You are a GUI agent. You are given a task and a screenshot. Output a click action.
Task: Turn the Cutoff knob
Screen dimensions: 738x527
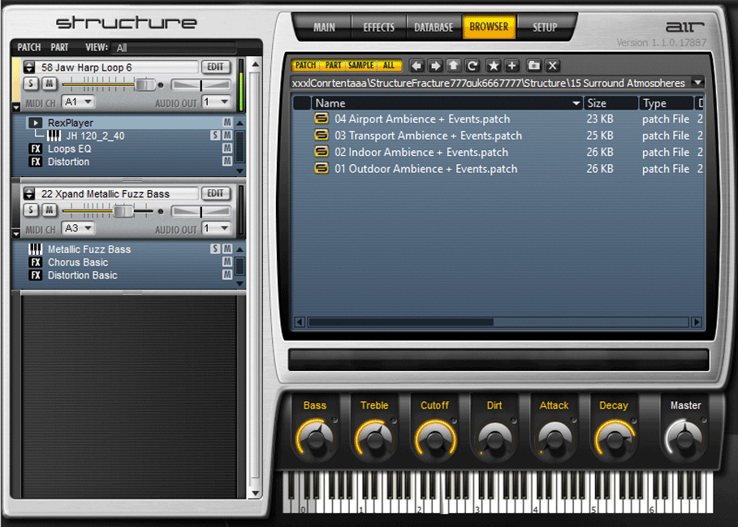(x=434, y=436)
